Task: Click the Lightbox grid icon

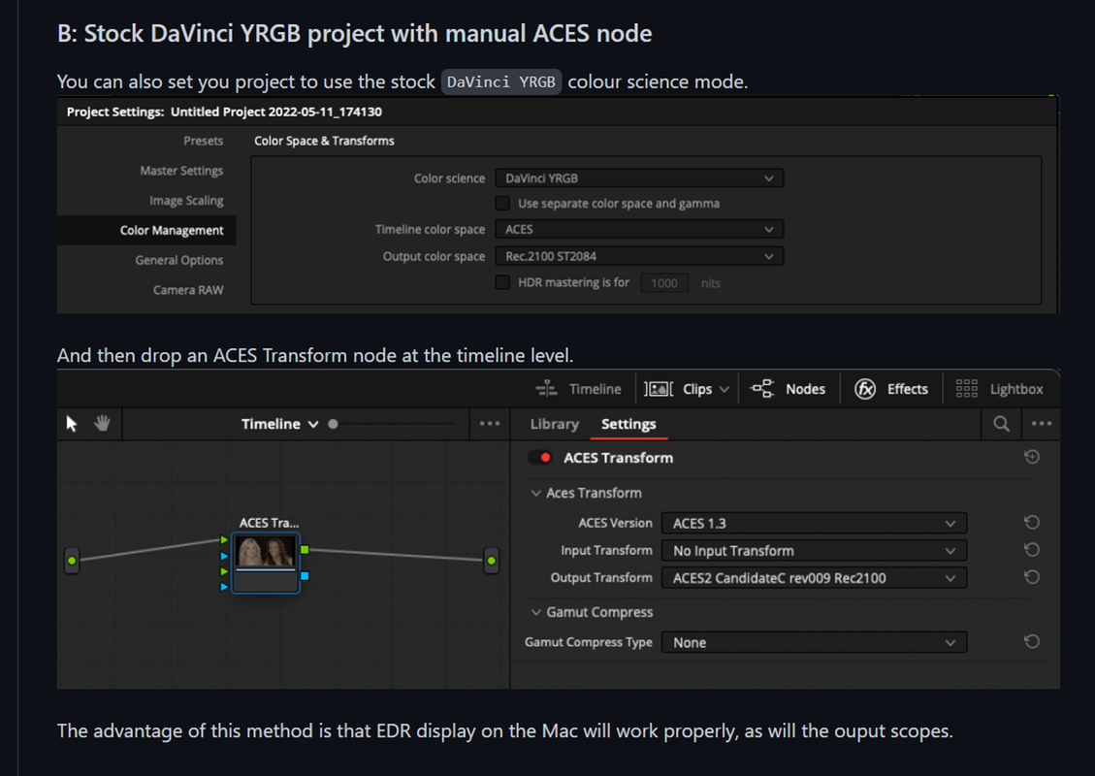Action: point(967,388)
